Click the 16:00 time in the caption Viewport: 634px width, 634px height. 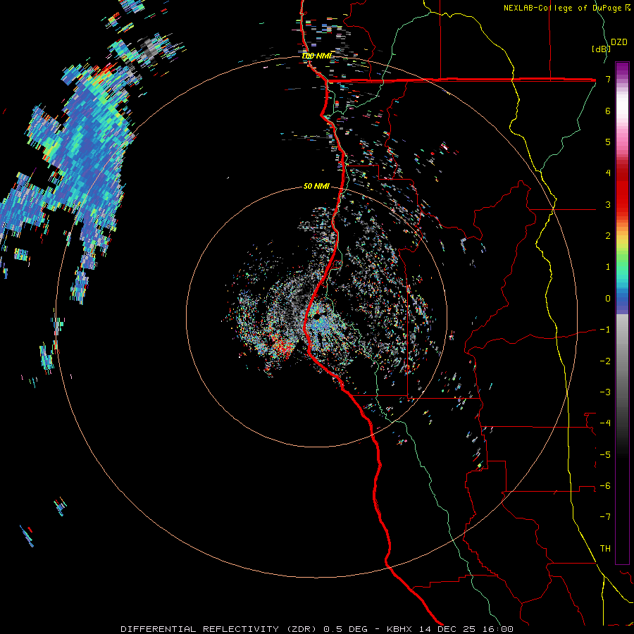click(x=497, y=629)
